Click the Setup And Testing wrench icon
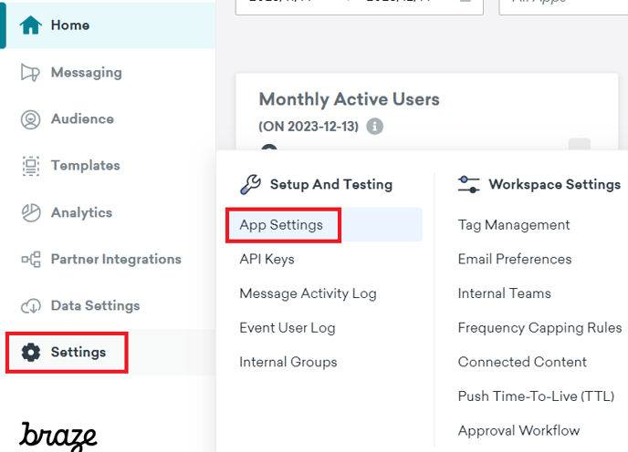The height and width of the screenshot is (452, 628). coord(250,184)
